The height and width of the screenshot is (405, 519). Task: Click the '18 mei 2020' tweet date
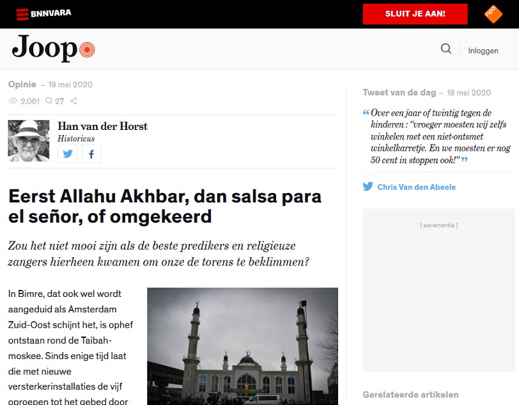click(469, 93)
